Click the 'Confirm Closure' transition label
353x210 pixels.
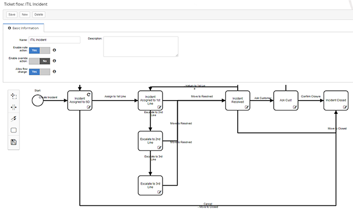point(311,97)
